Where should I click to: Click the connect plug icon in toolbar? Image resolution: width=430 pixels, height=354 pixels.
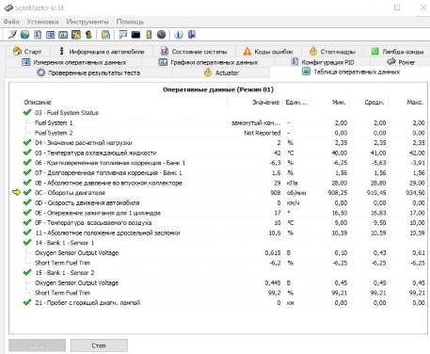tap(12, 35)
